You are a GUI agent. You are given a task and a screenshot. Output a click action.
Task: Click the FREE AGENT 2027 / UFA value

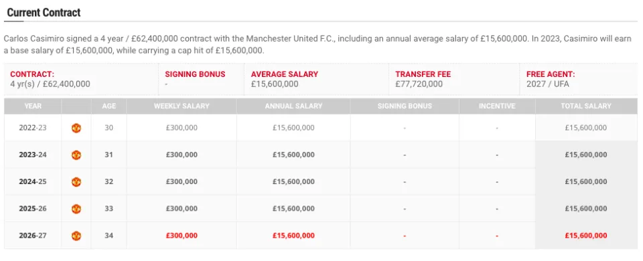[547, 84]
